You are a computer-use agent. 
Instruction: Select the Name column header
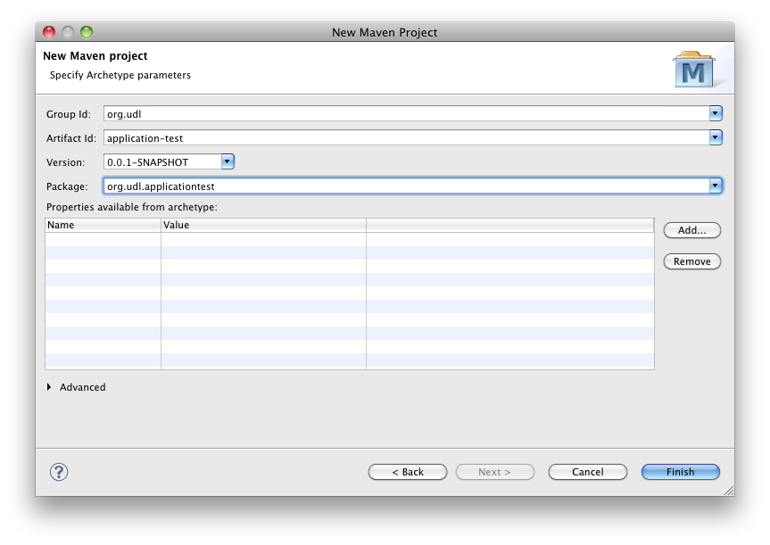[x=103, y=226]
